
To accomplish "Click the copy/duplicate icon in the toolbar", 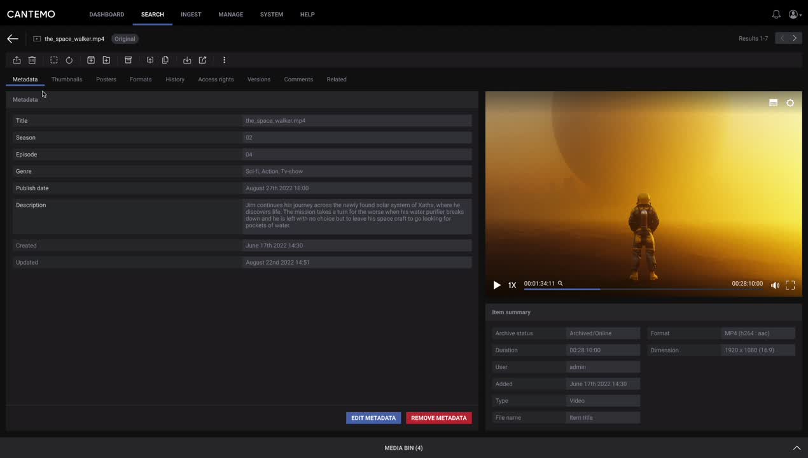I will [165, 60].
